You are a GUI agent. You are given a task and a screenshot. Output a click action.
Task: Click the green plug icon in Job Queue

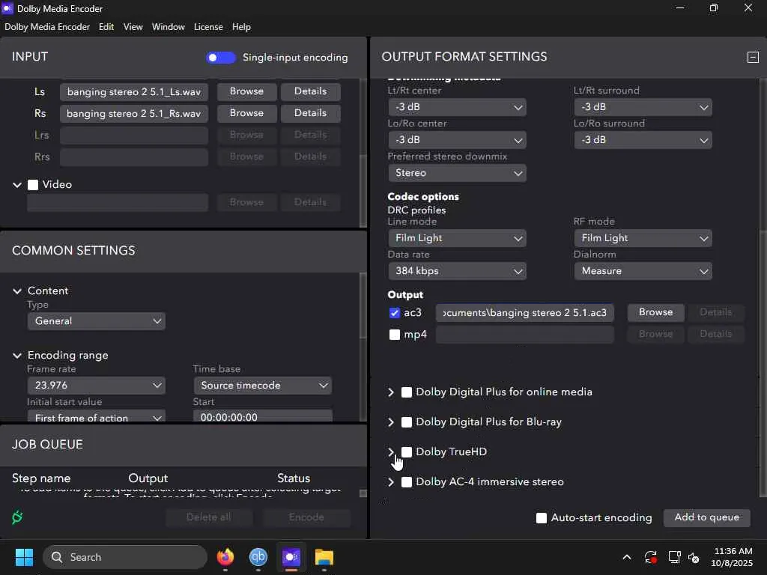pos(17,517)
